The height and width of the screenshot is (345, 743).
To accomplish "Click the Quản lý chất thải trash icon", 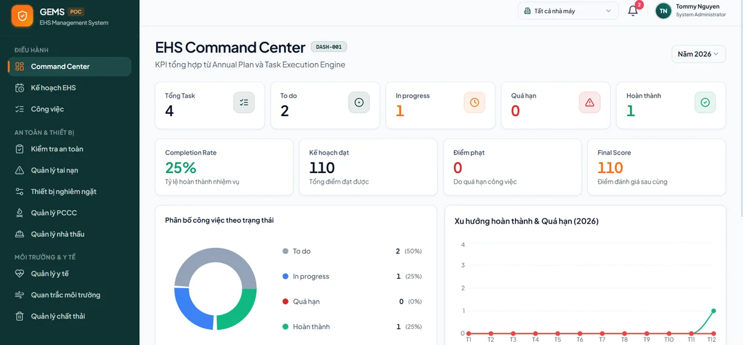I will (20, 317).
